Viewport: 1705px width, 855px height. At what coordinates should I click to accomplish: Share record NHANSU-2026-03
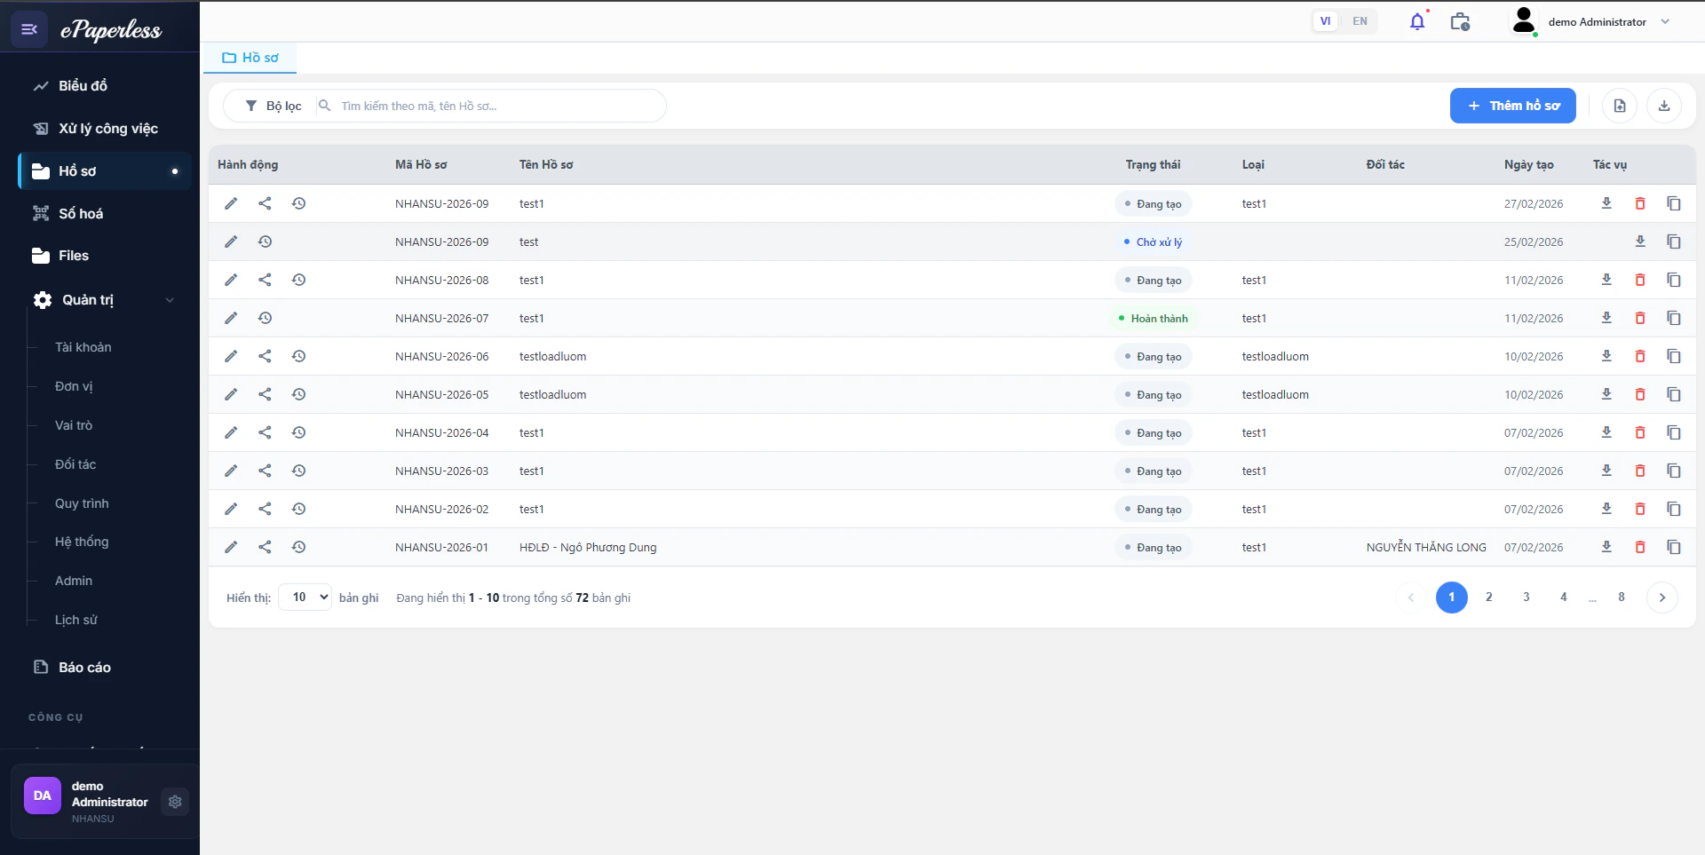pyautogui.click(x=265, y=471)
